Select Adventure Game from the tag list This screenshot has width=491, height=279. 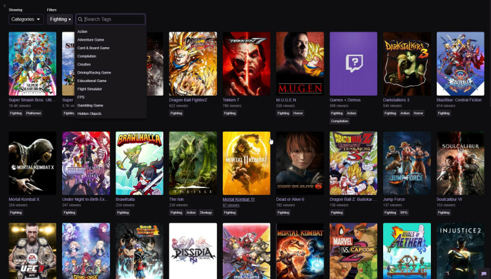coord(90,40)
